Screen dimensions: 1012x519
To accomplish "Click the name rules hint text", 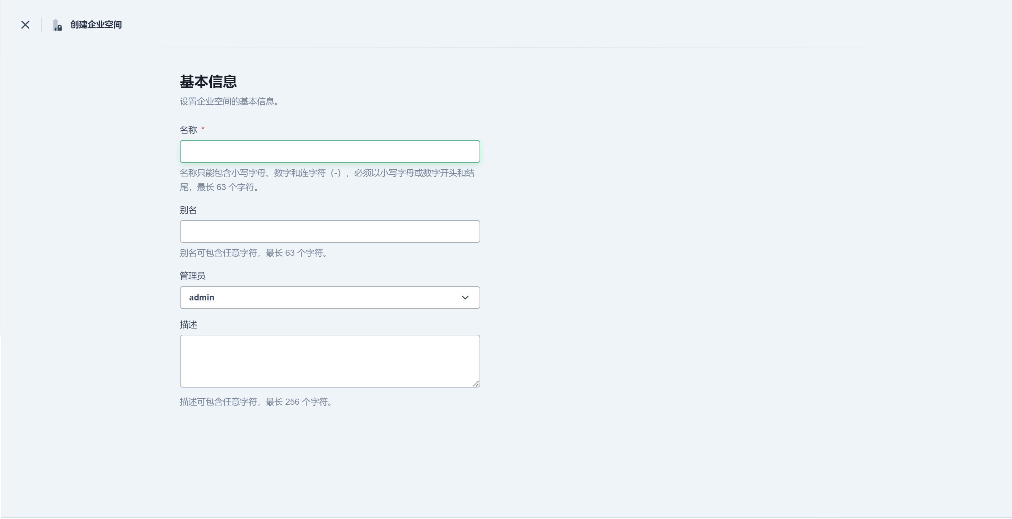I will point(327,173).
